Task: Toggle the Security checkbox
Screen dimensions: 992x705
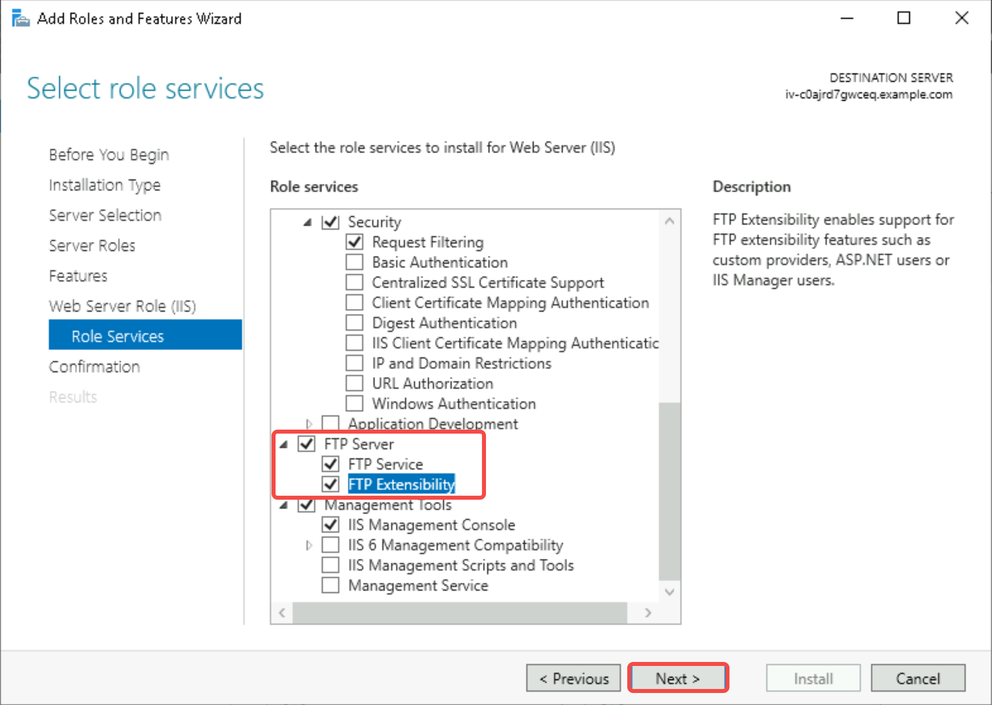Action: (331, 222)
